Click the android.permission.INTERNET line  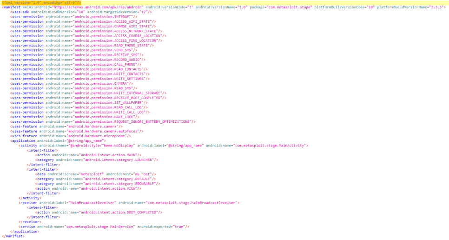[x=73, y=17]
